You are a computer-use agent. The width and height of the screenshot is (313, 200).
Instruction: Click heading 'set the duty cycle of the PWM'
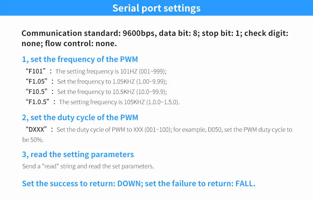[80, 118]
